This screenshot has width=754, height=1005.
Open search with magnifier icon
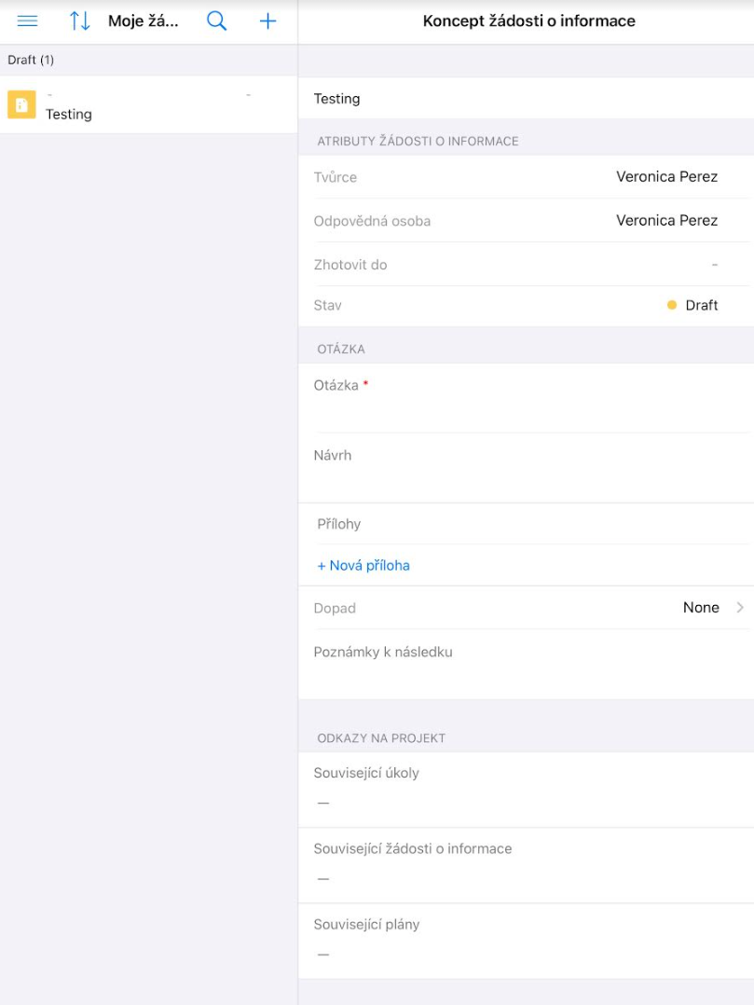tap(216, 21)
